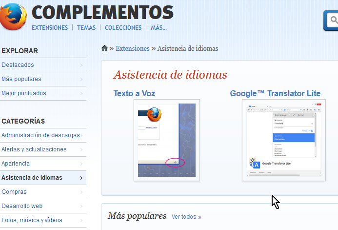Select Administración de descargas category
Viewport: 338px width, 230px height.
(x=43, y=135)
